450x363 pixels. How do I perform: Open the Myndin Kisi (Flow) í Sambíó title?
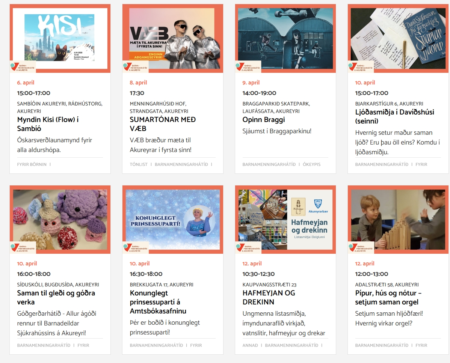[48, 124]
